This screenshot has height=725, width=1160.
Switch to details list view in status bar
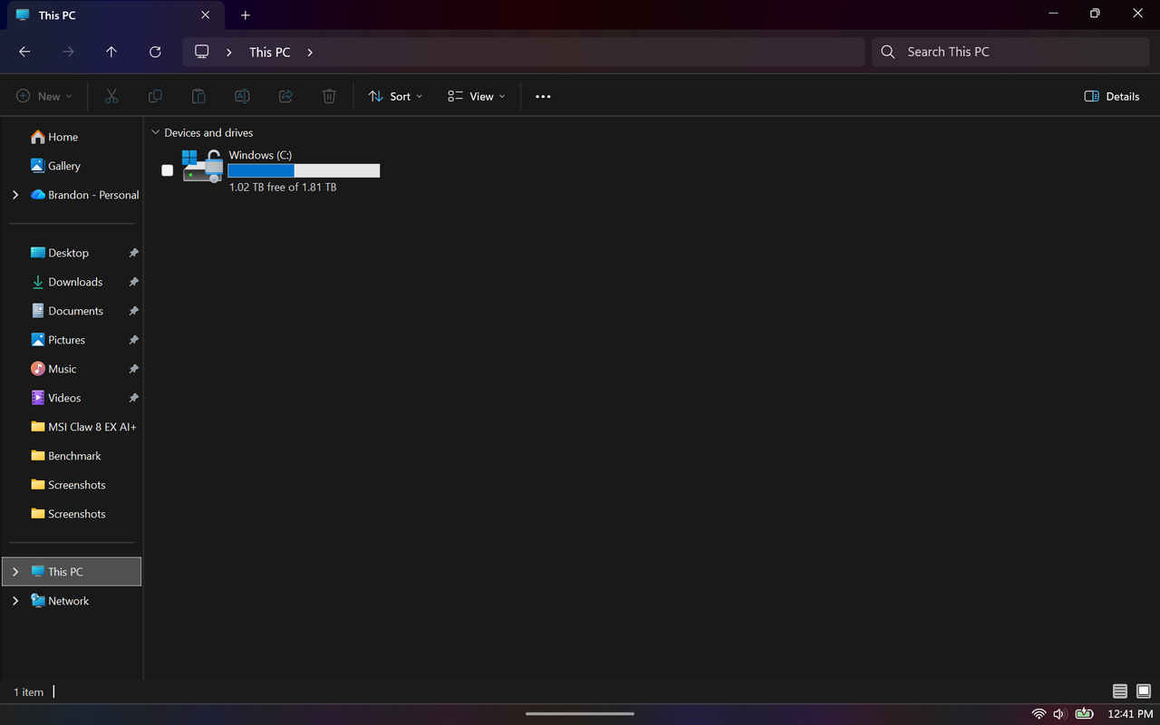1120,691
